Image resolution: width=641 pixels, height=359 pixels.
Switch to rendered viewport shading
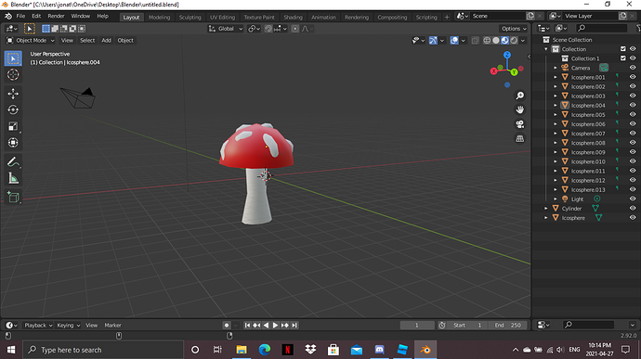(x=514, y=41)
